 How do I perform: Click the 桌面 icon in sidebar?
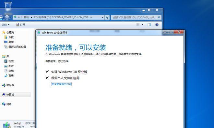(6, 42)
